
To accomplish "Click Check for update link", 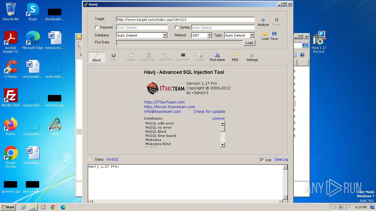I will (209, 111).
